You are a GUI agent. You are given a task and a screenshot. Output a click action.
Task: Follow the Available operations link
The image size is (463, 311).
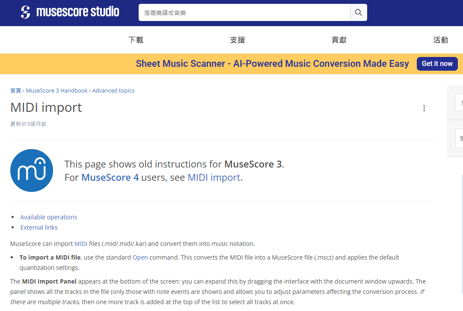[x=48, y=217]
